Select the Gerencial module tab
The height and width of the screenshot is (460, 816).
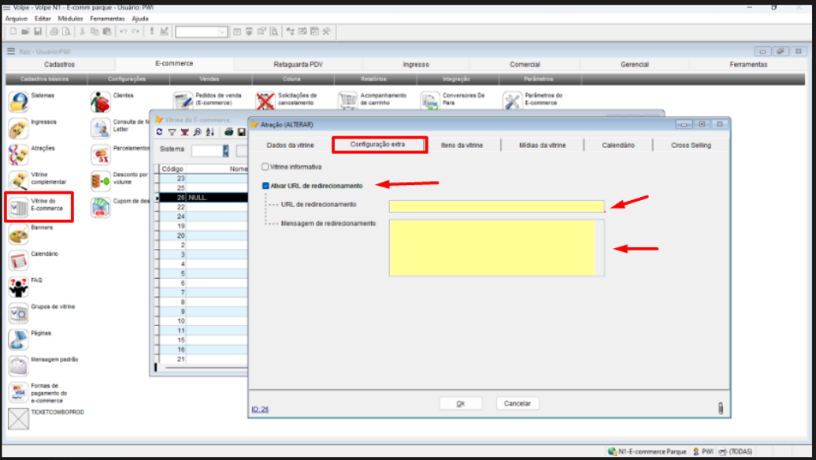634,65
